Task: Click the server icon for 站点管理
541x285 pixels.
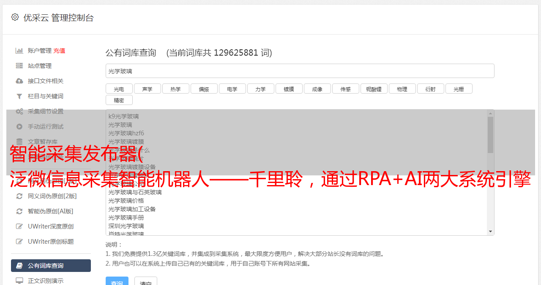Action: 19,66
